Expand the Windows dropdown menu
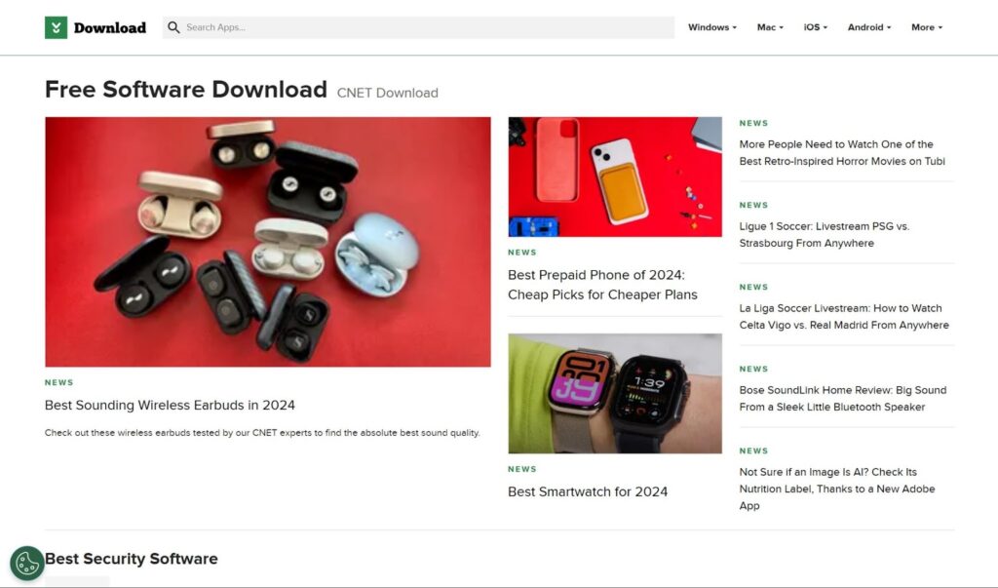The image size is (998, 588). (x=712, y=27)
